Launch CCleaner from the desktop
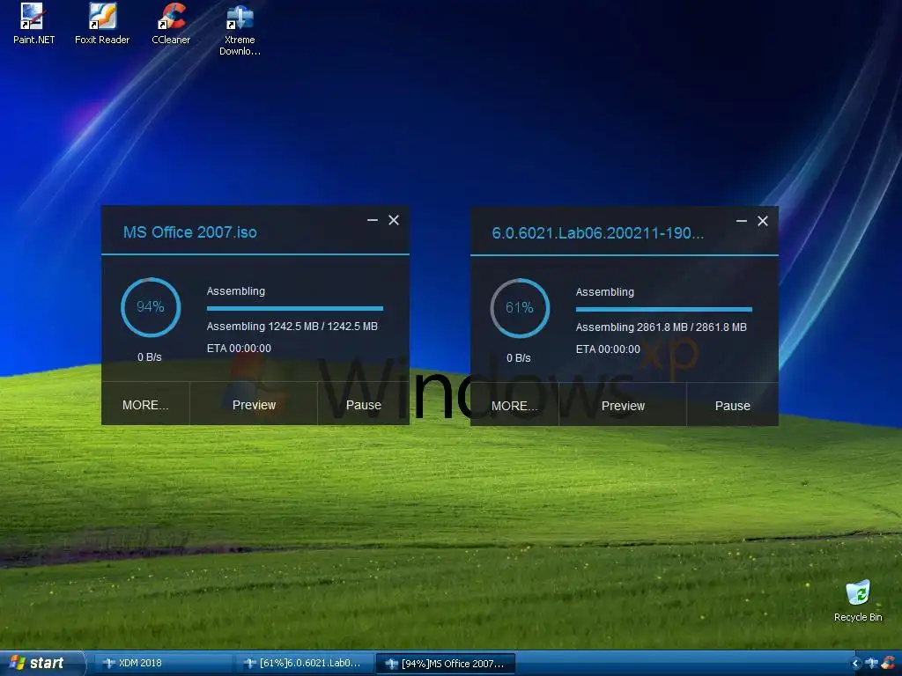The image size is (902, 676). click(x=171, y=23)
